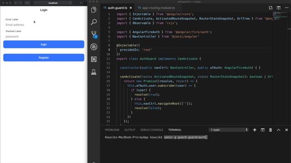
Task: Click the terminal command 'ionic g guard guard/auth'
Action: point(185,137)
